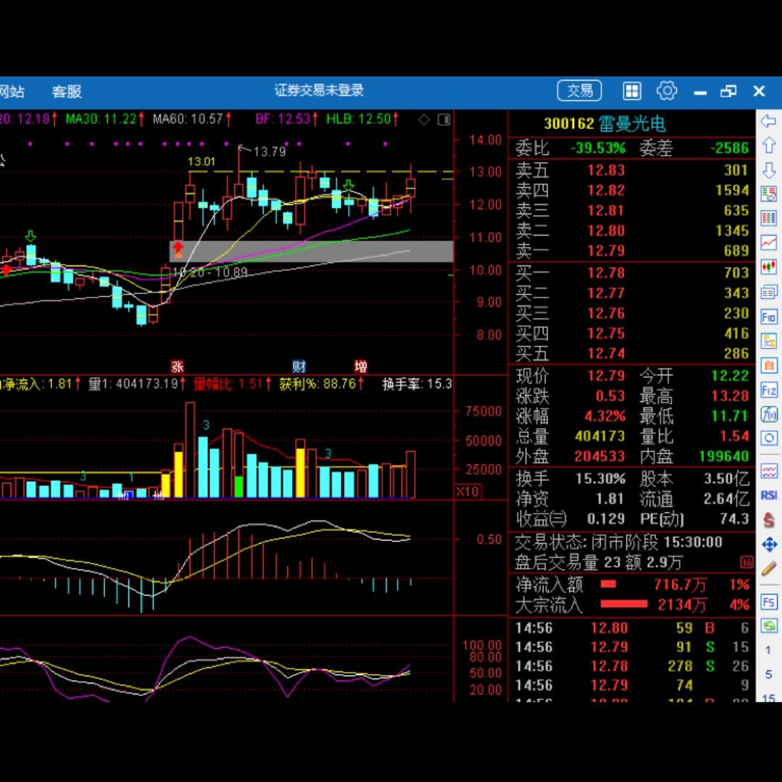Click the 交易 (Trade) button
The width and height of the screenshot is (782, 782).
pos(579,91)
